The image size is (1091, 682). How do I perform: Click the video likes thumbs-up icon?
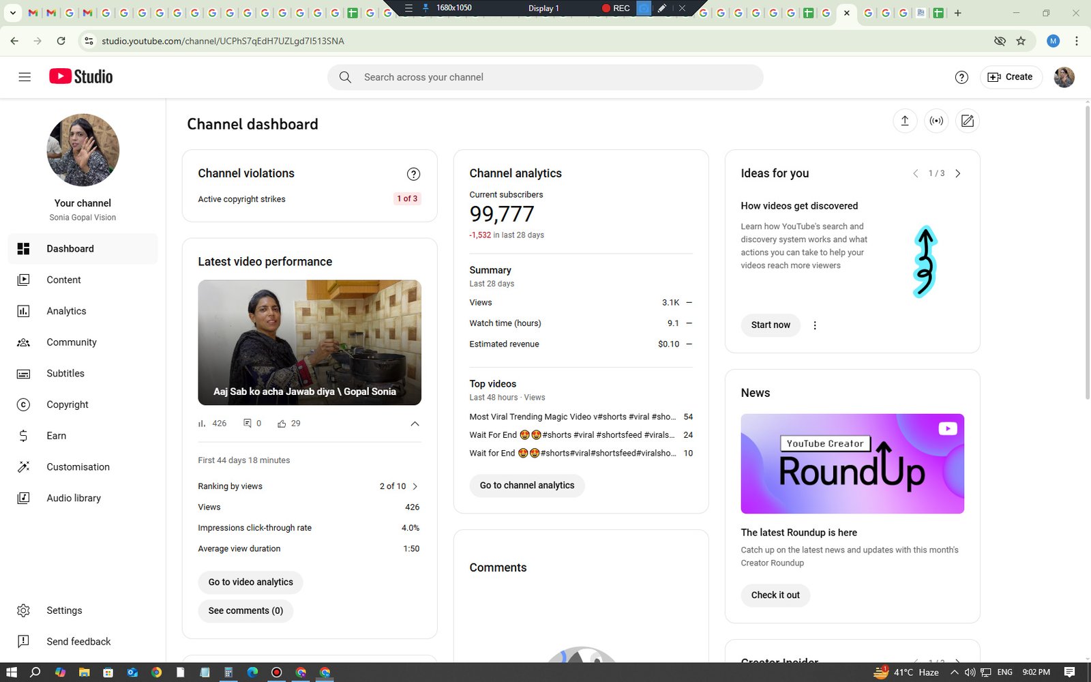tap(282, 424)
